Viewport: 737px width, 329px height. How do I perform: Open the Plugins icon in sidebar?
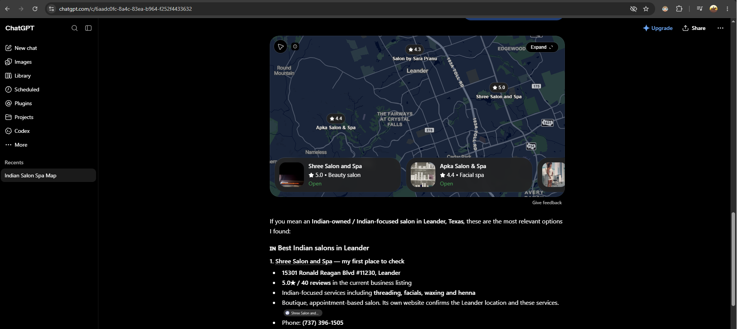[x=8, y=103]
